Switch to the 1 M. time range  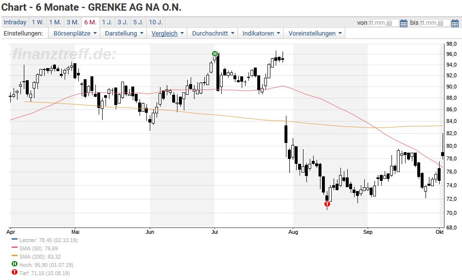pyautogui.click(x=55, y=22)
